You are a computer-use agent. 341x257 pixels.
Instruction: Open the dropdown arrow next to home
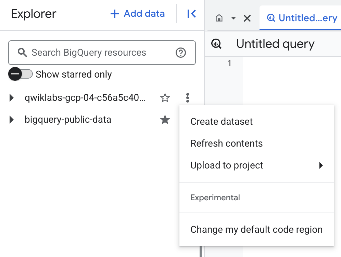pos(233,18)
